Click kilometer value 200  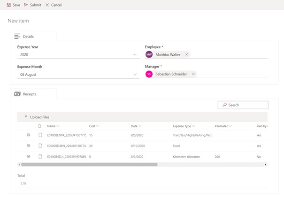tap(217, 157)
